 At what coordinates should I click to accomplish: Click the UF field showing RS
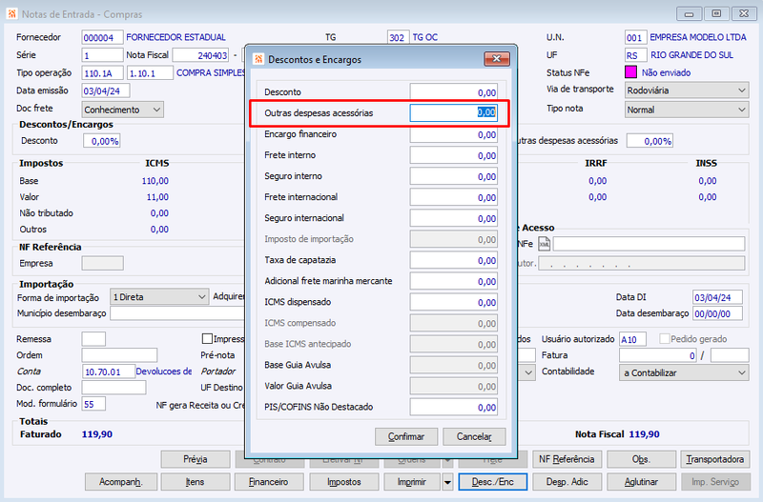point(635,55)
